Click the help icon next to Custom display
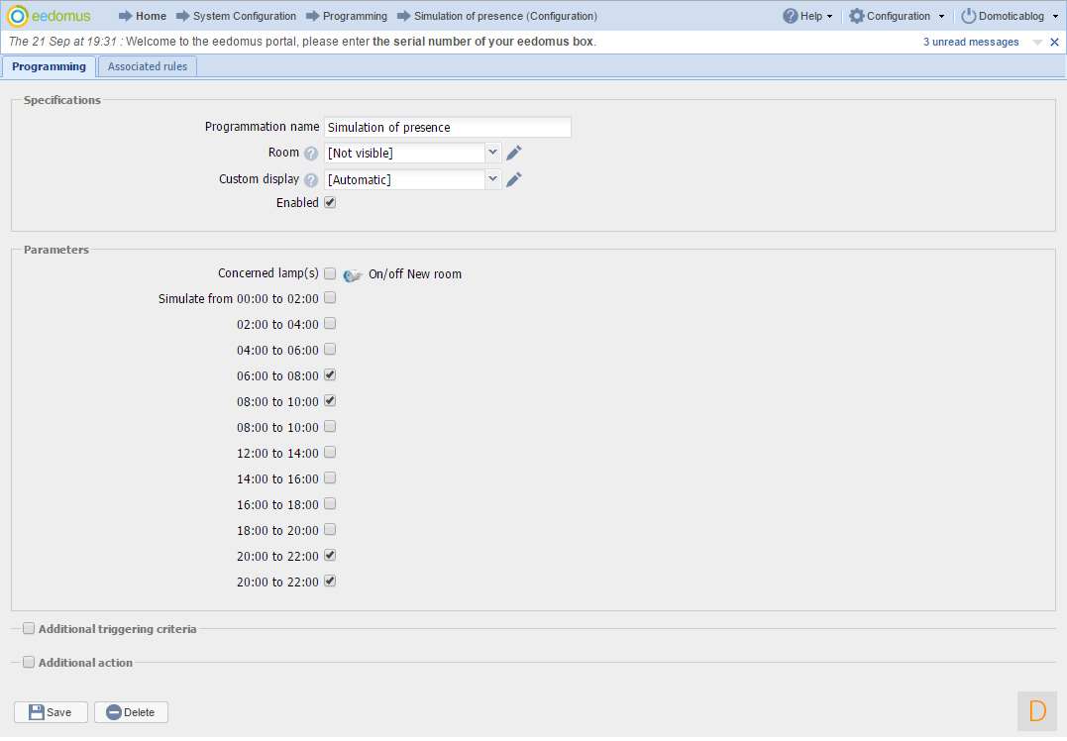This screenshot has height=741, width=1067. (x=311, y=180)
